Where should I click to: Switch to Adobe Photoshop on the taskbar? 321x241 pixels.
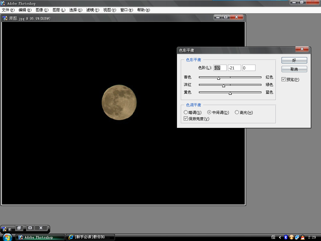[x=40, y=237]
